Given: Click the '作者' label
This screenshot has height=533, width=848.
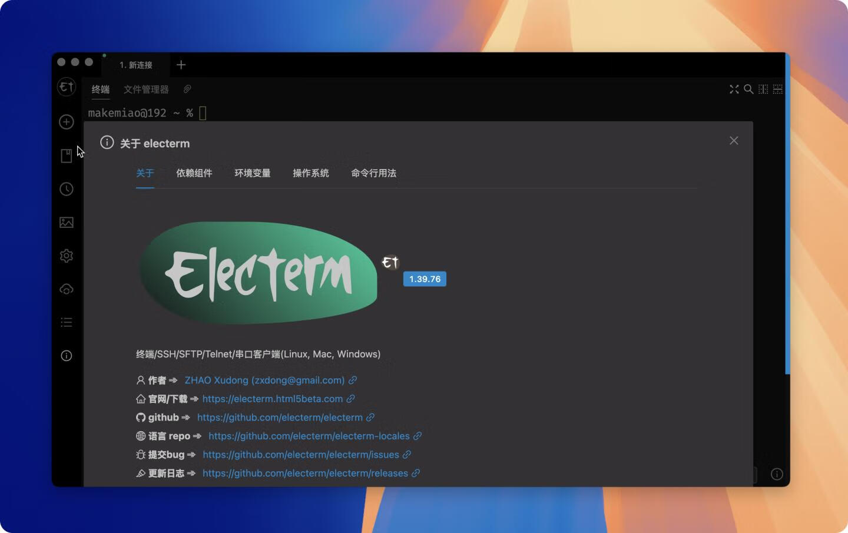Looking at the screenshot, I should (157, 380).
